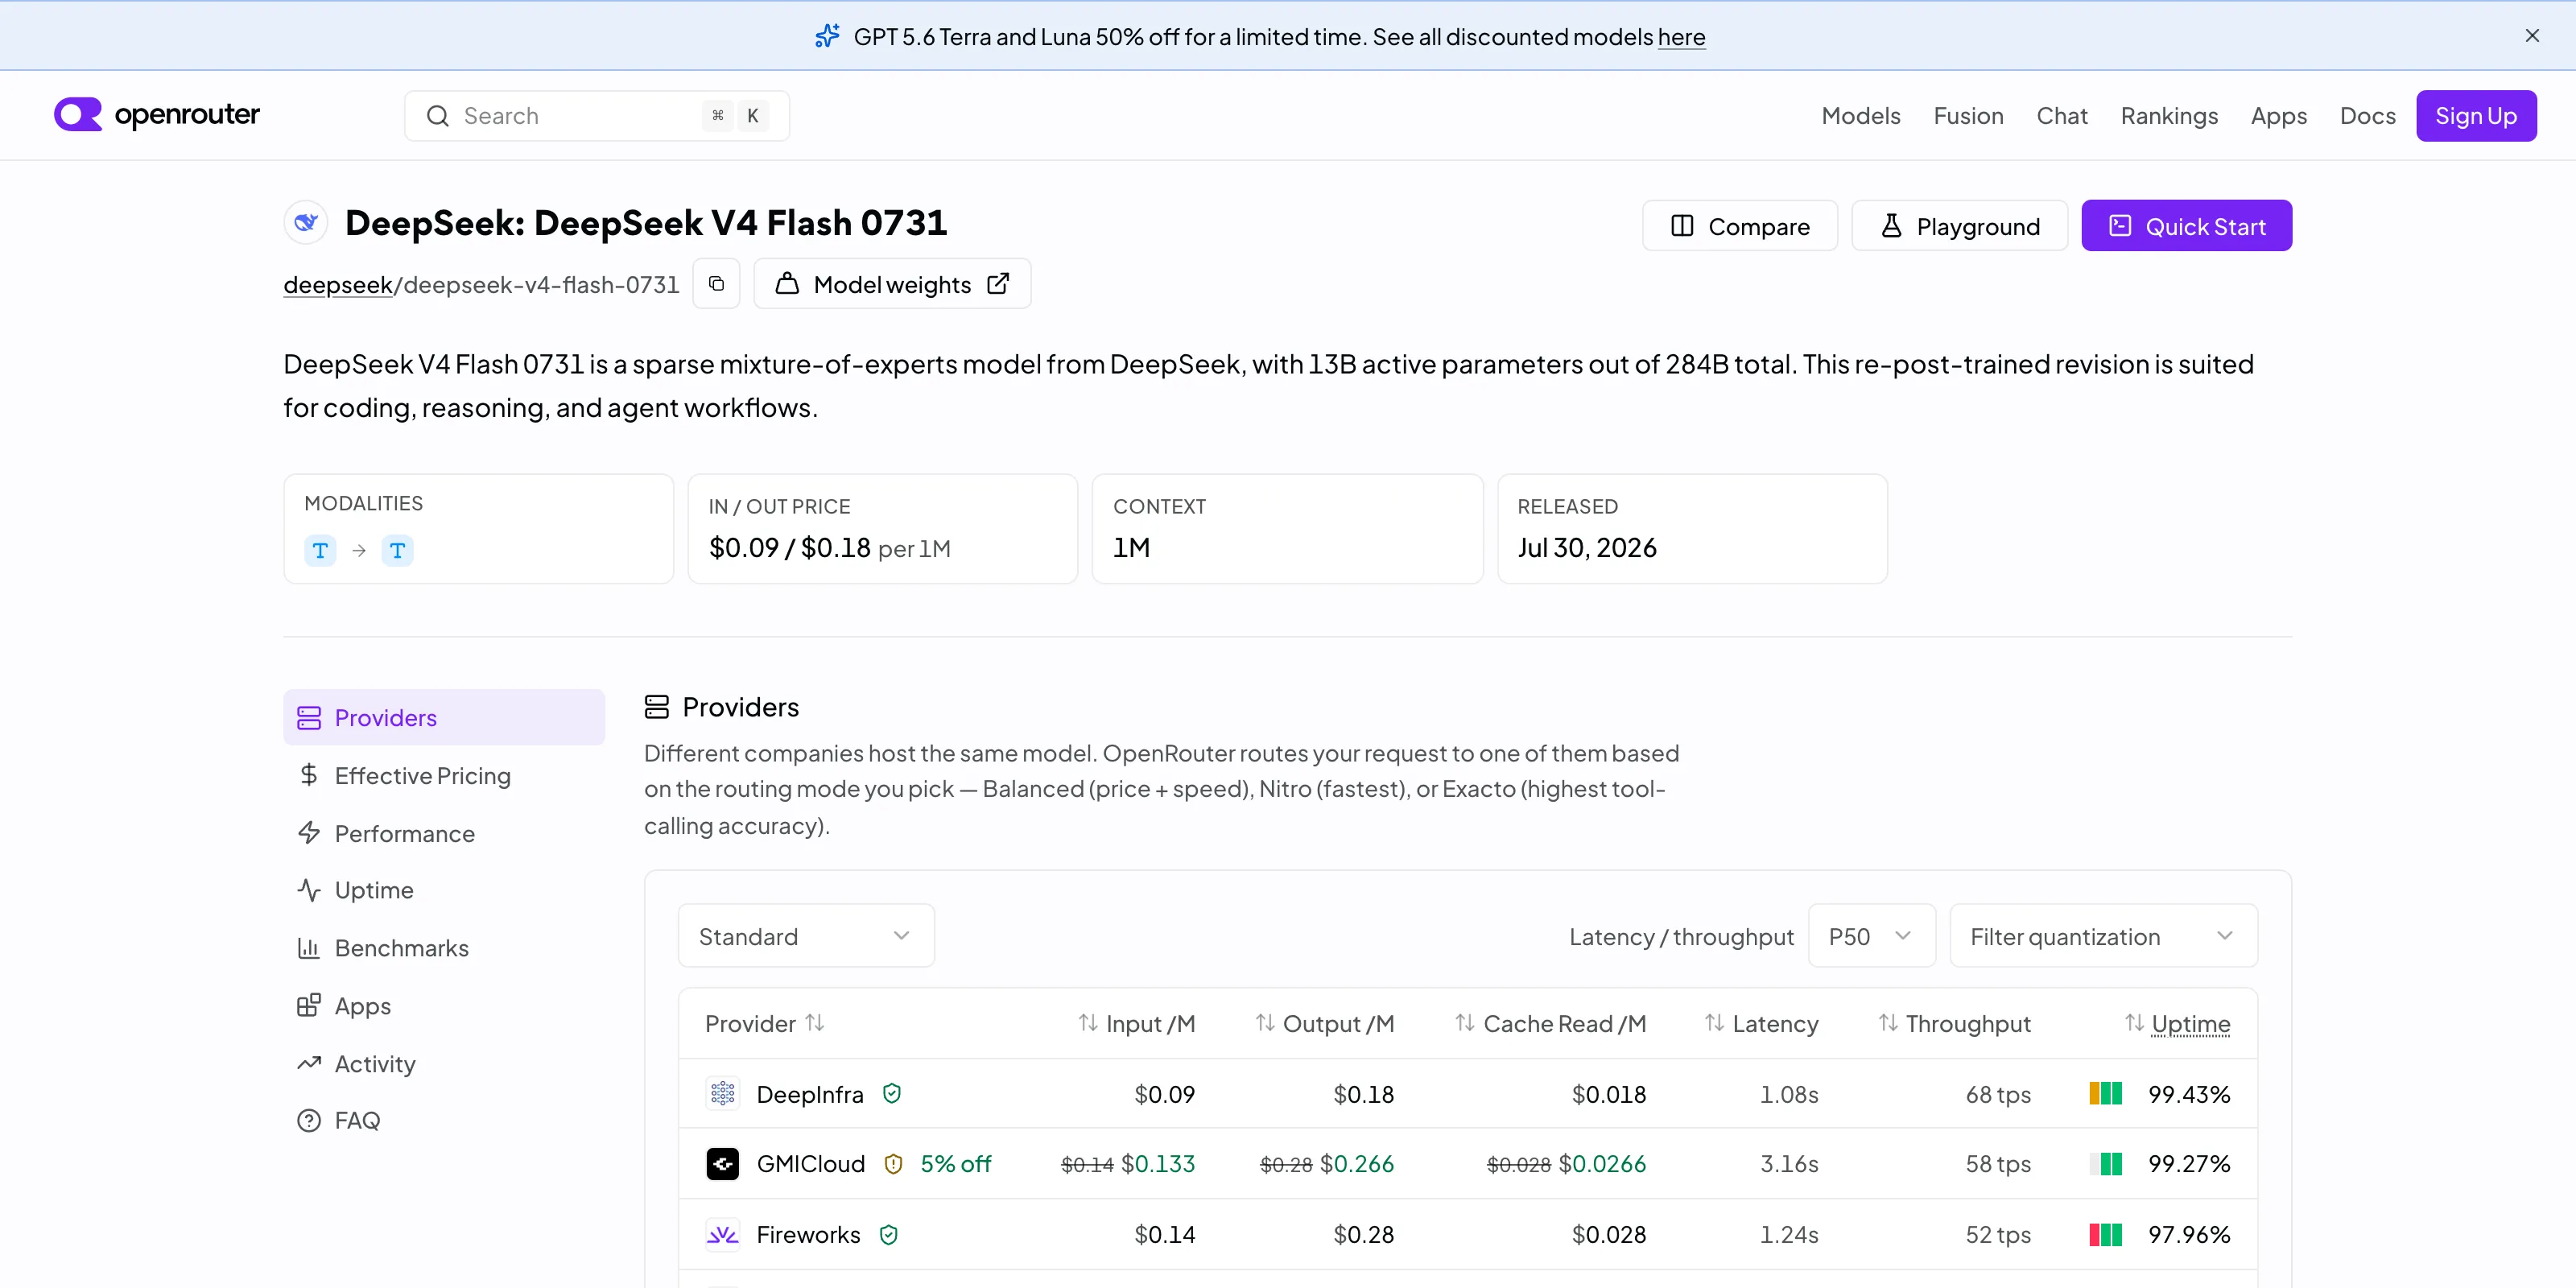The width and height of the screenshot is (2576, 1288).
Task: Click GMICloud's 58 tps throughput value
Action: click(x=1998, y=1164)
